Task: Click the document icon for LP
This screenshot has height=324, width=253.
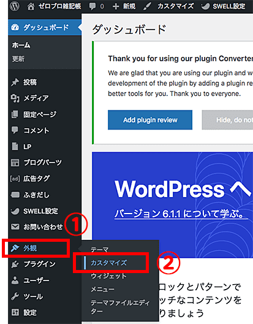Action: (x=15, y=147)
